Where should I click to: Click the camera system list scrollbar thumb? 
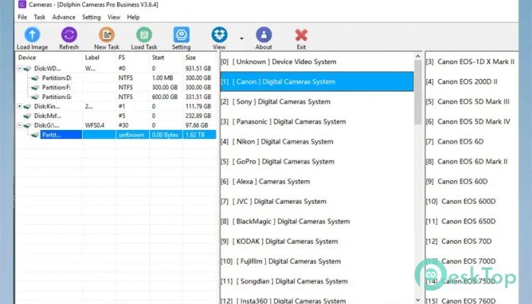coord(418,93)
